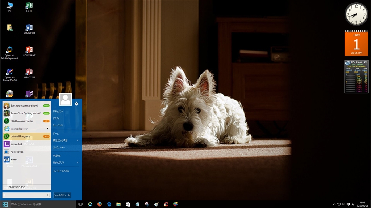Open the user folder desktop icon
The height and width of the screenshot is (208, 371).
point(10,27)
